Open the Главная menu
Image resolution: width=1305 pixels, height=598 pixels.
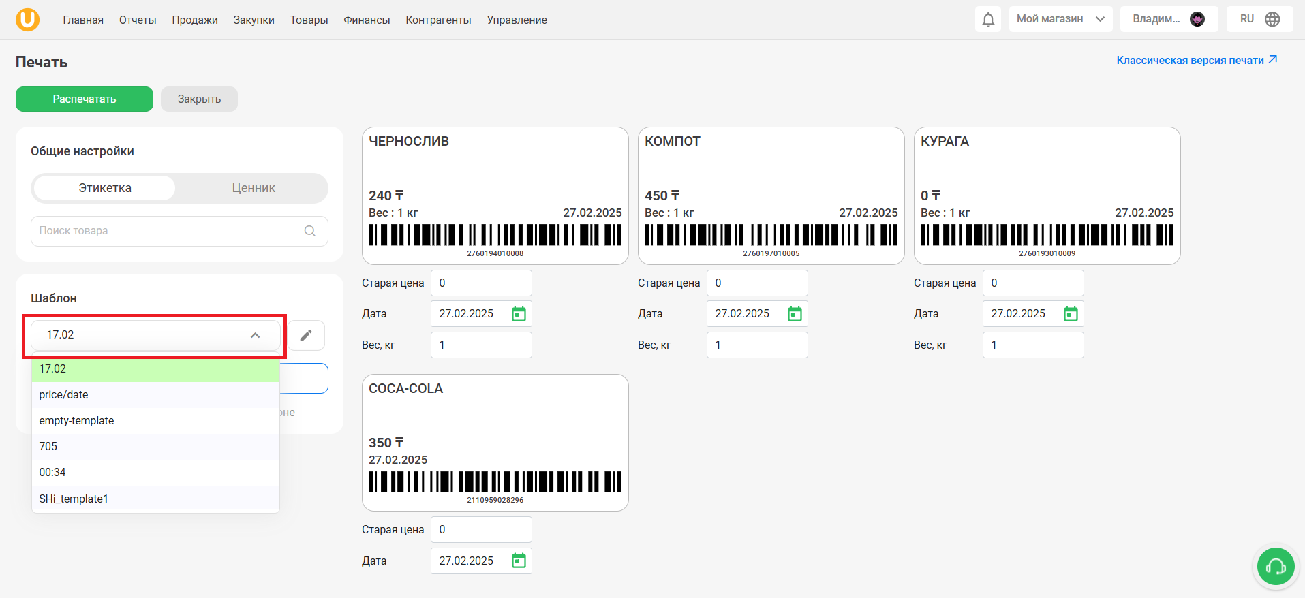83,20
